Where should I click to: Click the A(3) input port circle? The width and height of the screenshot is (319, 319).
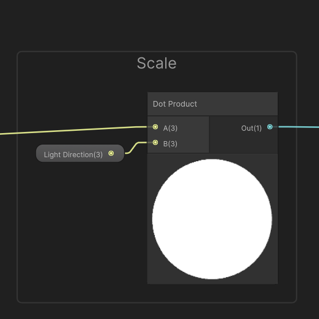155,127
